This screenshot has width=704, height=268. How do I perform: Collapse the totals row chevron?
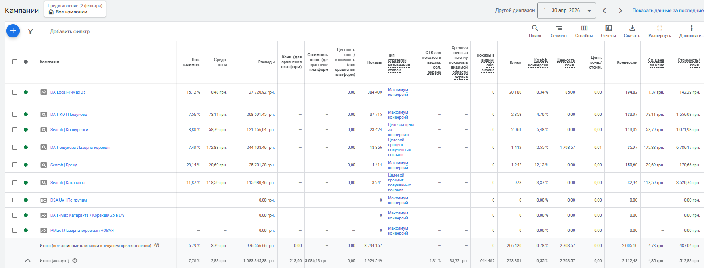coord(28,260)
